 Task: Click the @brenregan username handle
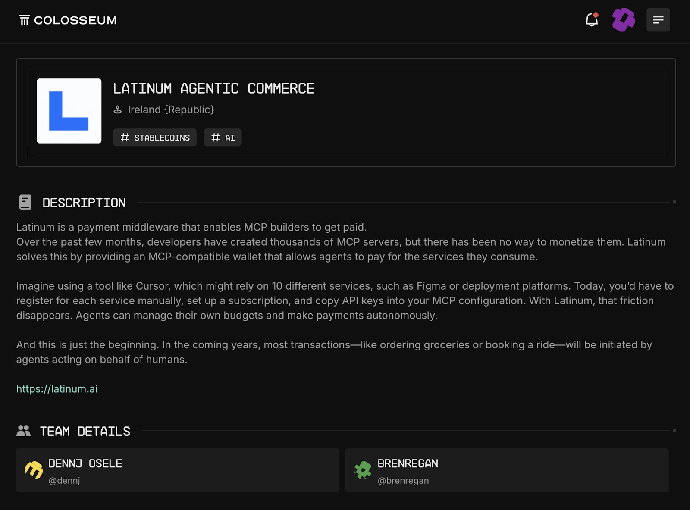(x=403, y=481)
